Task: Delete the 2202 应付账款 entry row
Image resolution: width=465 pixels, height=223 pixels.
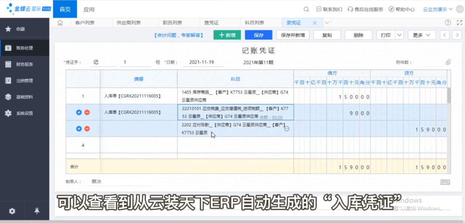Action: (x=87, y=128)
